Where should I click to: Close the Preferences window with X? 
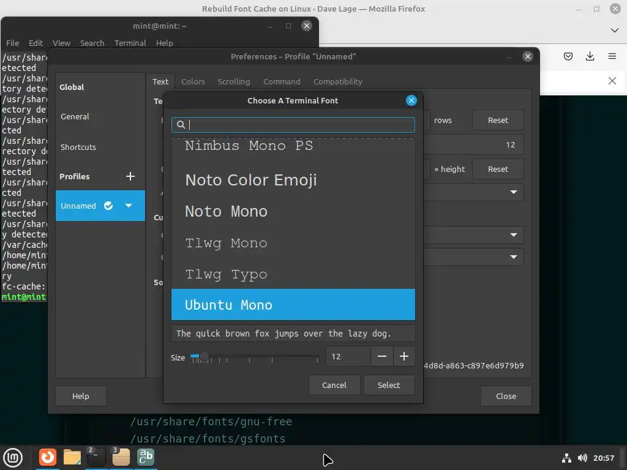click(x=527, y=56)
